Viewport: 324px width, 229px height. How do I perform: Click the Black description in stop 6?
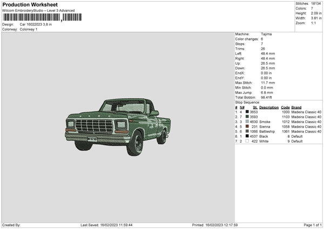tap(264, 137)
